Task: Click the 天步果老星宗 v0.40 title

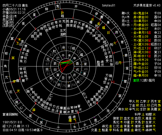Action: (x=146, y=5)
